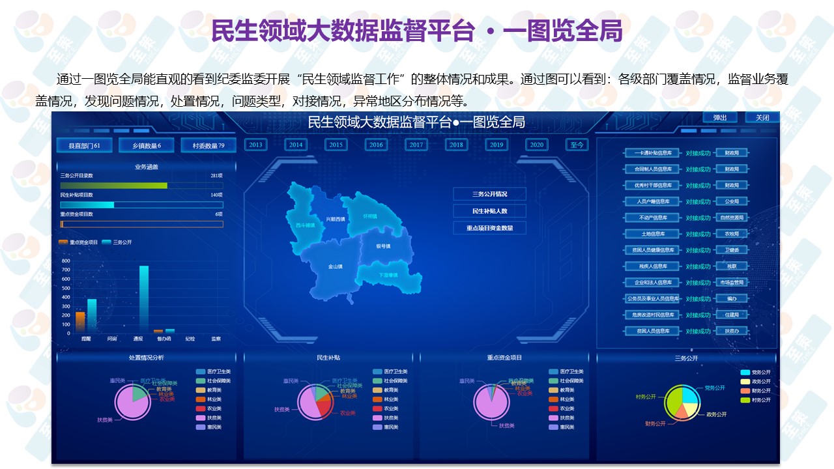Open the 一卡通补贴信息库 node
This screenshot has width=834, height=469.
[652, 153]
